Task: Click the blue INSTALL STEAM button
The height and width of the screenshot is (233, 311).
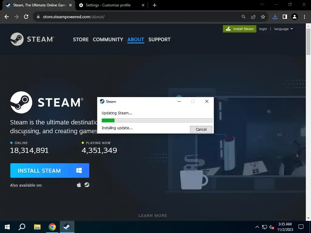Action: [x=50, y=171]
